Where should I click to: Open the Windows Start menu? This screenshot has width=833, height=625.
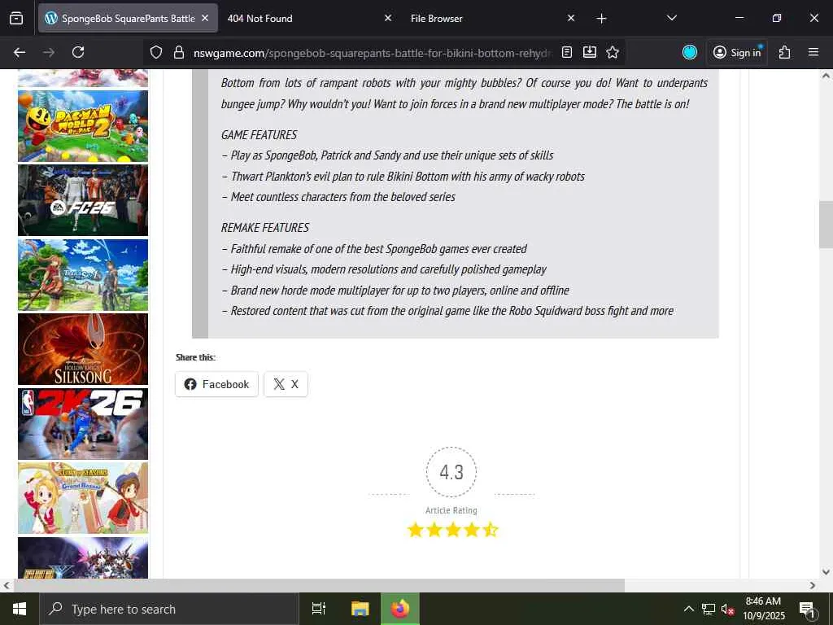click(20, 609)
